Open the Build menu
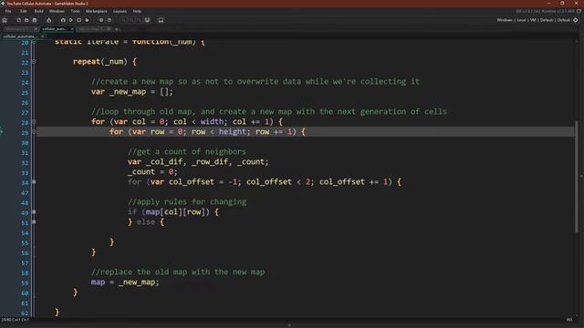584x328 pixels. click(x=38, y=11)
